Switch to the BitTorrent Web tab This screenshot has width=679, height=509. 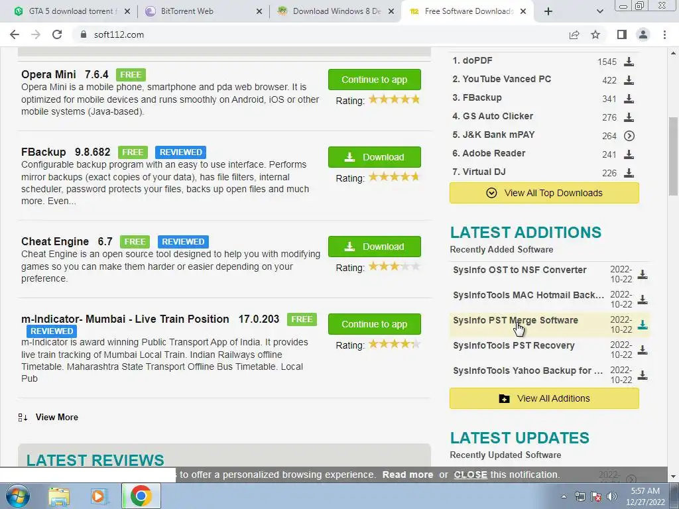point(187,11)
